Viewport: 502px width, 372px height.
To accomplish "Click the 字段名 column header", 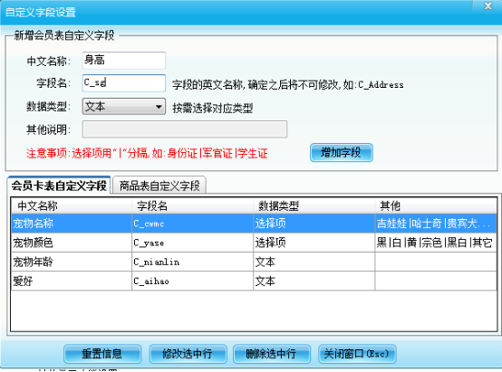I will (x=192, y=205).
